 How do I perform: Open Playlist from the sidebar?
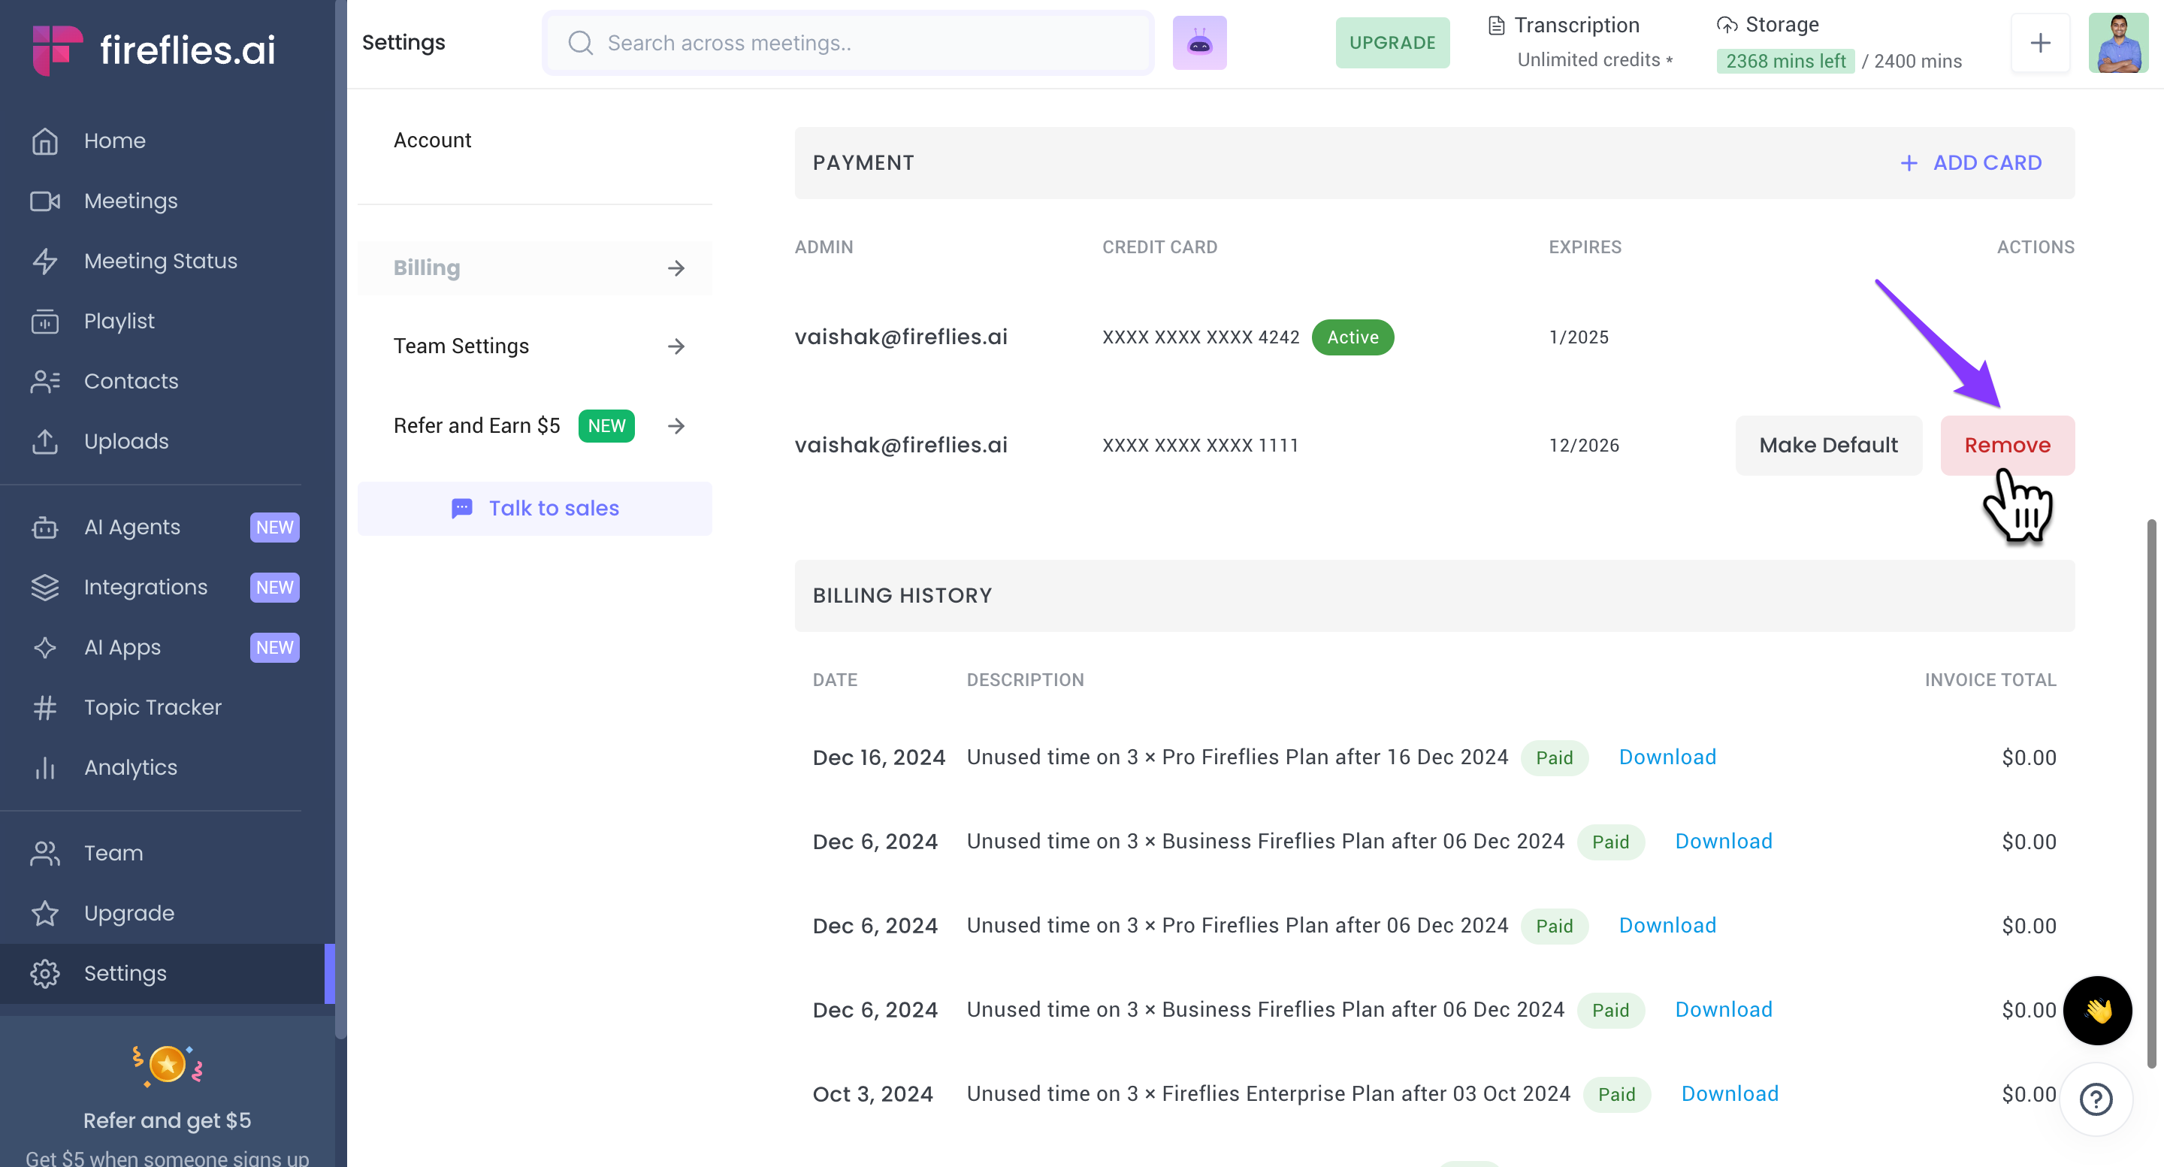(x=119, y=321)
